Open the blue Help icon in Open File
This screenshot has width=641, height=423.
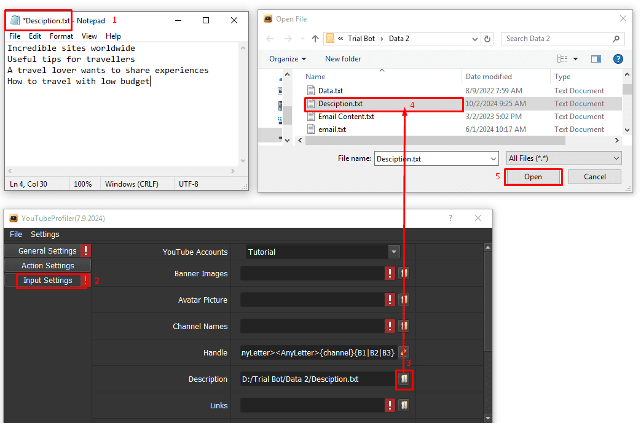[618, 59]
